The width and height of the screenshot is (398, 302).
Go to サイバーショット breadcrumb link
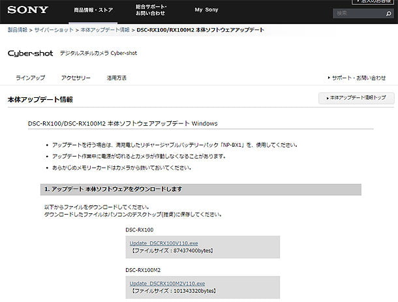coord(54,30)
